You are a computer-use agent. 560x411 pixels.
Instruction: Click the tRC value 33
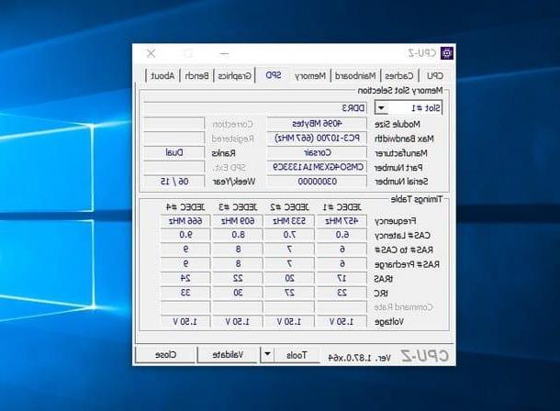pos(185,293)
